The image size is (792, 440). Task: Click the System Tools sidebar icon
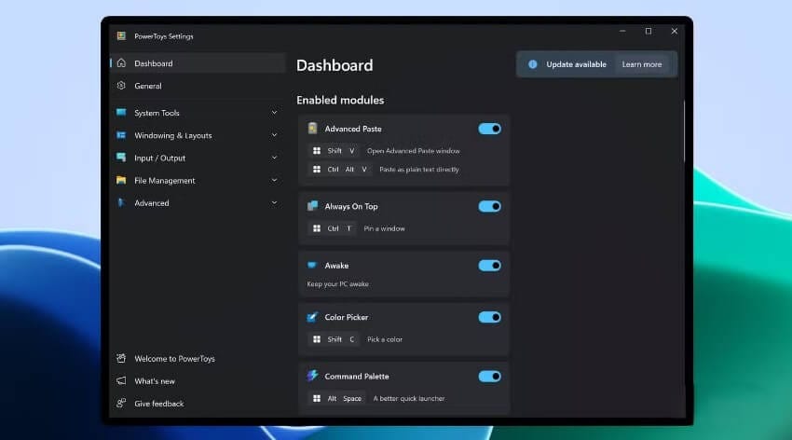tap(121, 113)
